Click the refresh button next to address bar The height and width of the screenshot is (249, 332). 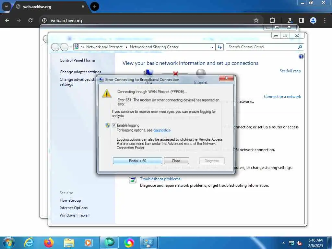point(219,47)
